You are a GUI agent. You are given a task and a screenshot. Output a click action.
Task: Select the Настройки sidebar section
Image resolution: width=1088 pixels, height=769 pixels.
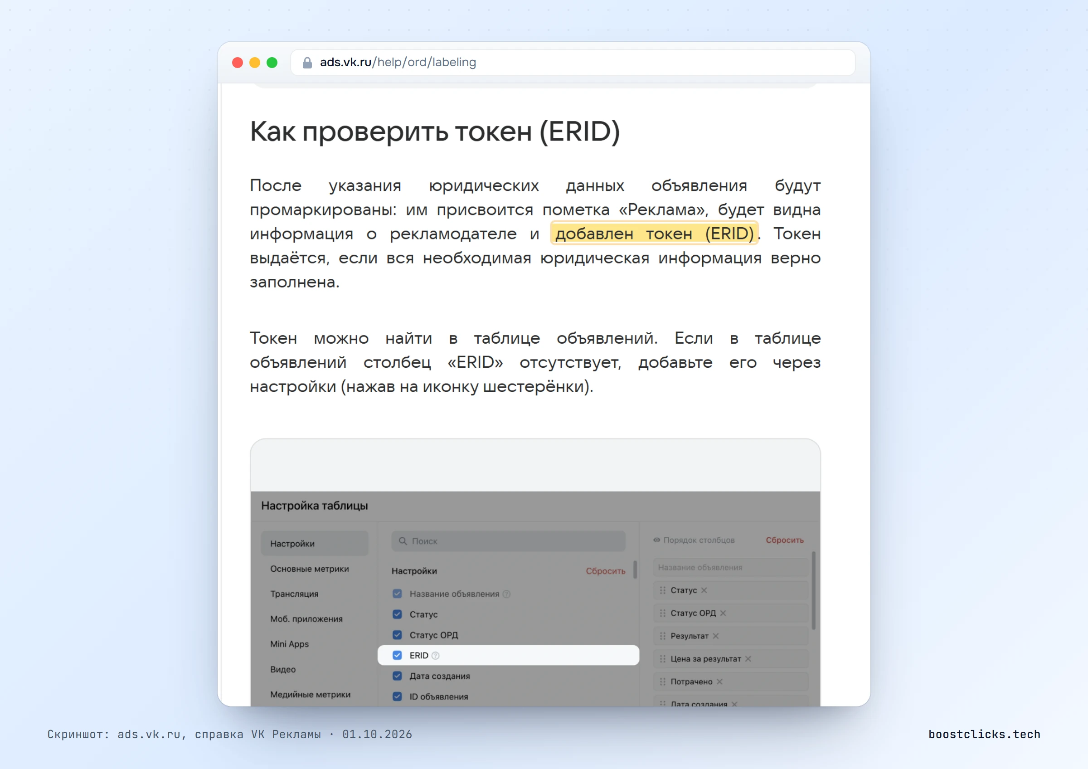tap(314, 544)
